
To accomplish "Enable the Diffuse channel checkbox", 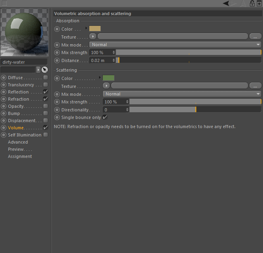I will (x=45, y=77).
